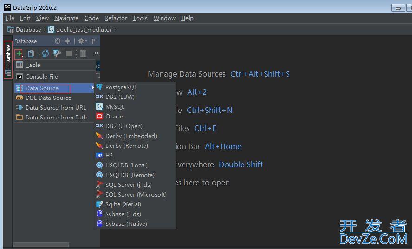This screenshot has height=249, width=412.
Task: Choose Console File menu entry
Action: (x=55, y=77)
